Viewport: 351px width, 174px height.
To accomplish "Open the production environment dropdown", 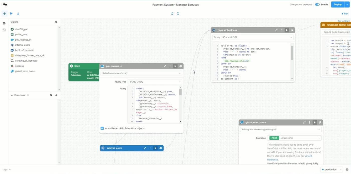I will (331, 169).
